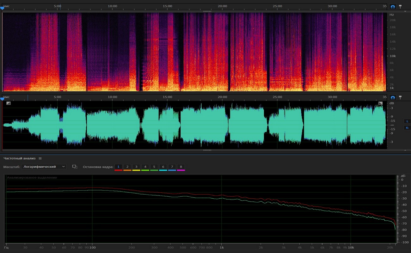Viewport: 411px width, 253px height.
Task: Select frame hold 1 button
Action: 119,167
